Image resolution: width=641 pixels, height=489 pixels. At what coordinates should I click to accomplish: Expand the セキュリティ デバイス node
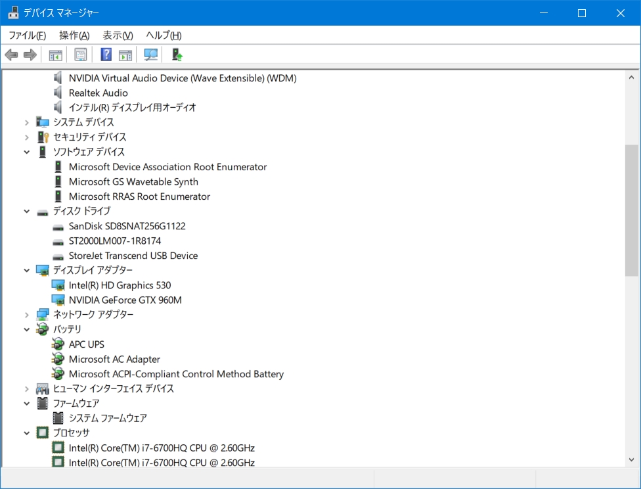26,137
